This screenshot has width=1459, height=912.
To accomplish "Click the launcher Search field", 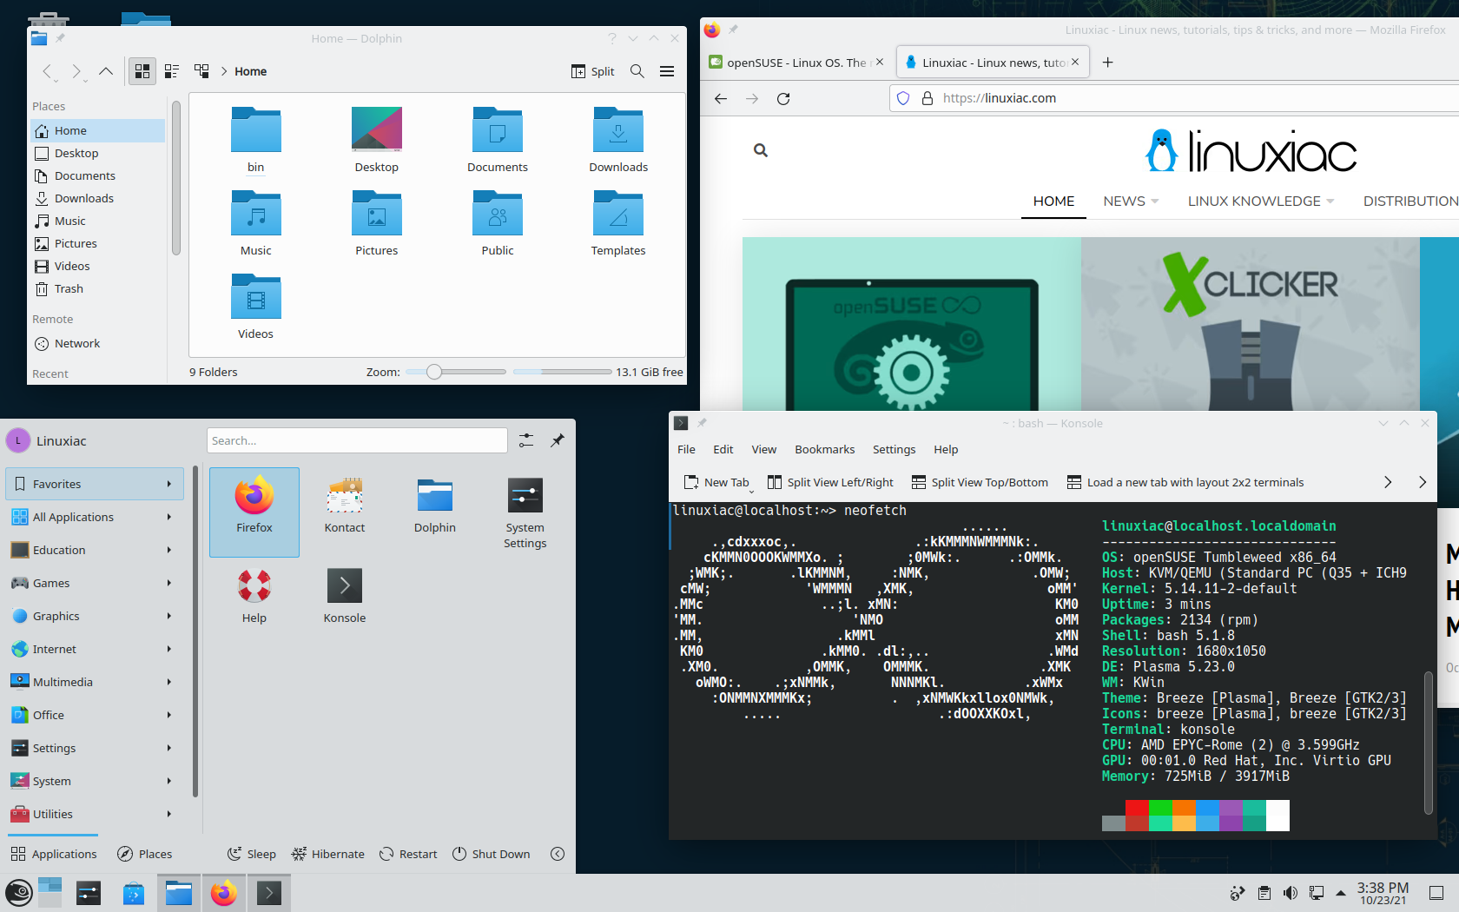I will [x=357, y=440].
